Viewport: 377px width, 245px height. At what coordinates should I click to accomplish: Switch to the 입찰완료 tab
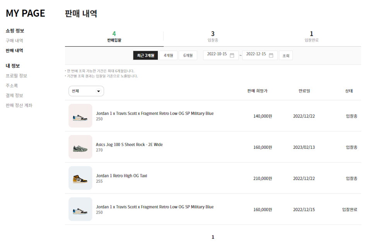pos(311,36)
